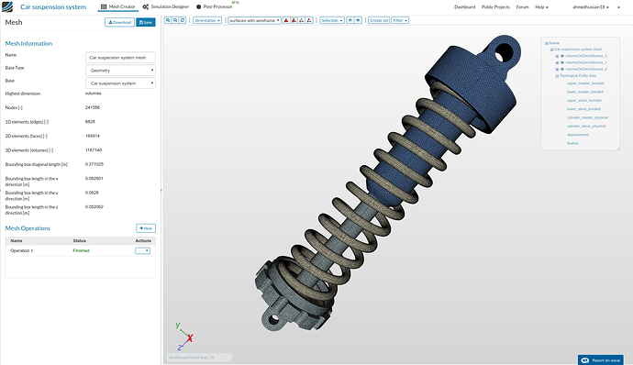The height and width of the screenshot is (365, 633).
Task: Click the zoom in magnifier icon
Action: click(x=168, y=20)
